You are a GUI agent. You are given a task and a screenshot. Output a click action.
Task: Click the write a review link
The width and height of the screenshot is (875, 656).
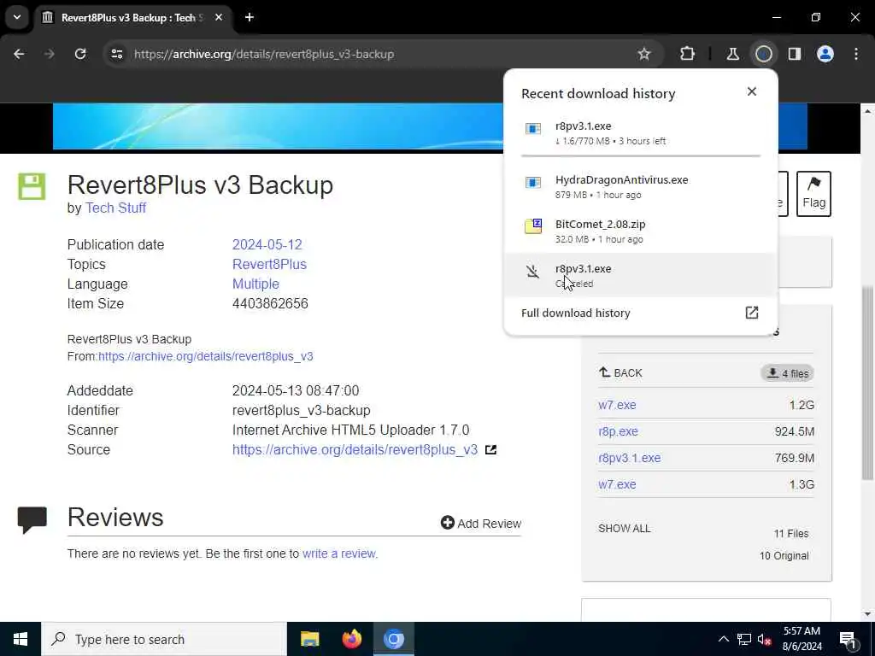coord(339,553)
